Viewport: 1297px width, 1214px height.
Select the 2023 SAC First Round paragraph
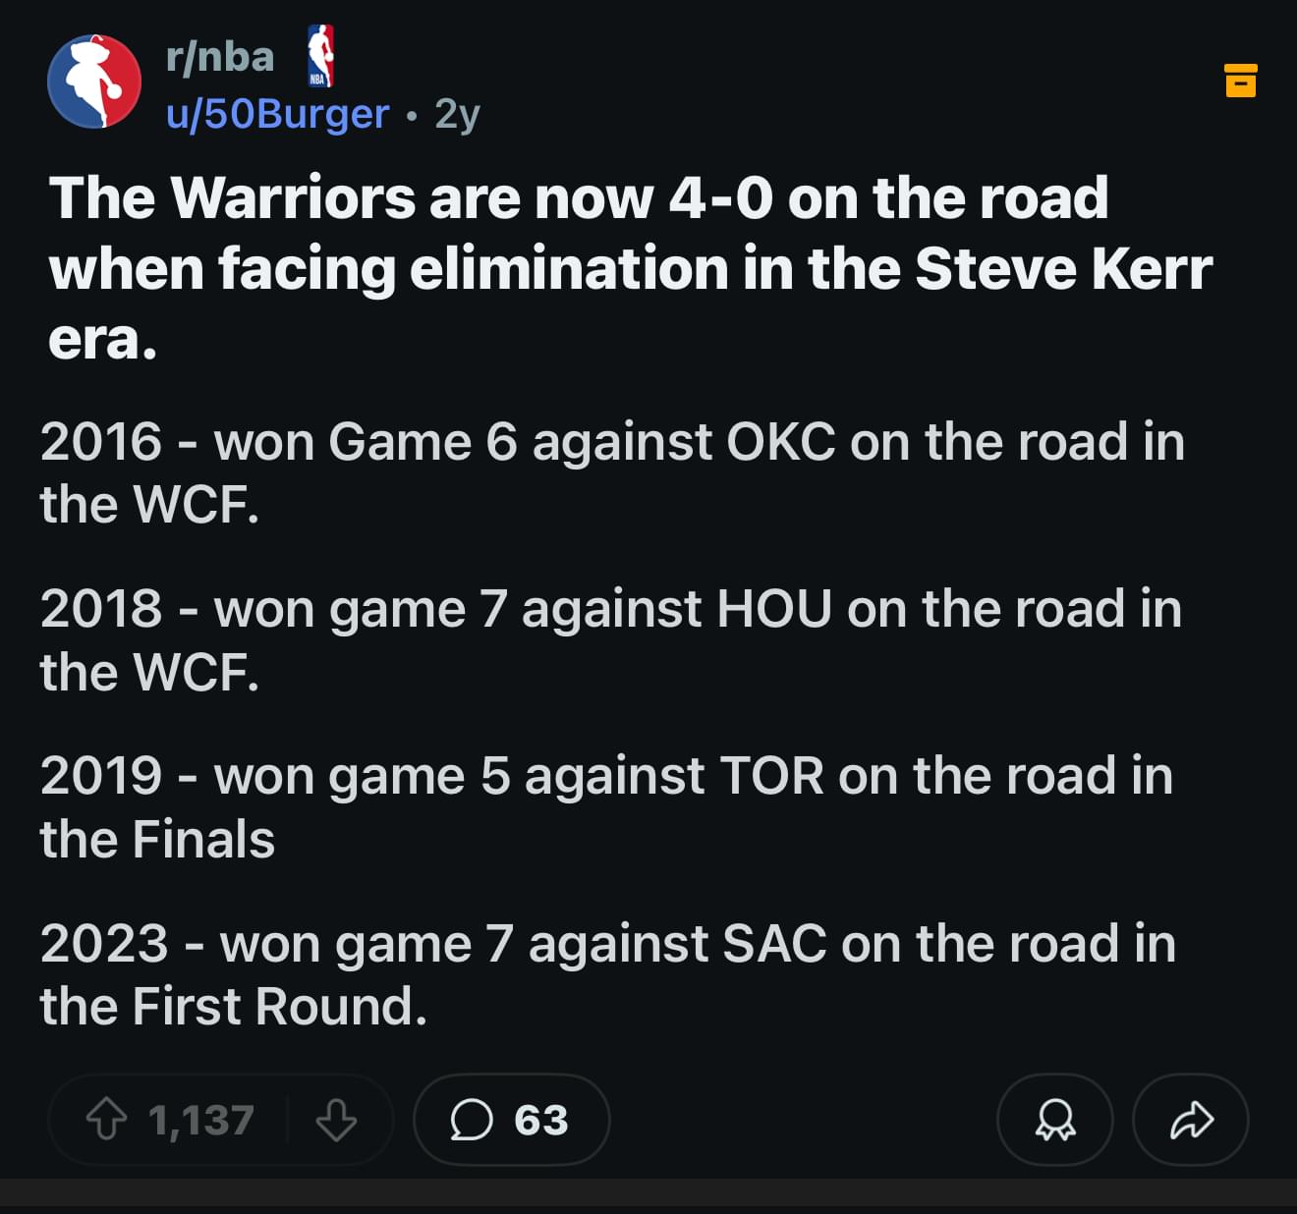(x=608, y=974)
